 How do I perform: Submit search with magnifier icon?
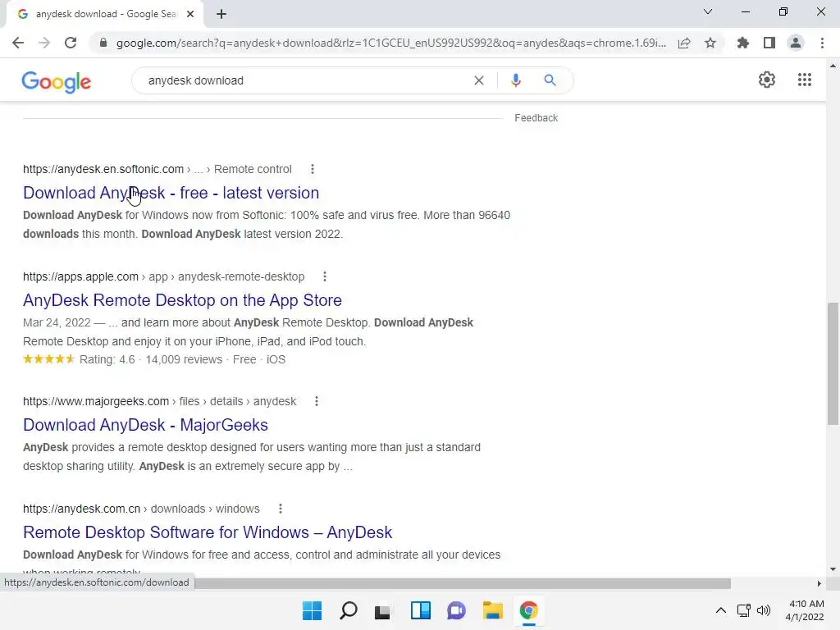tap(550, 80)
